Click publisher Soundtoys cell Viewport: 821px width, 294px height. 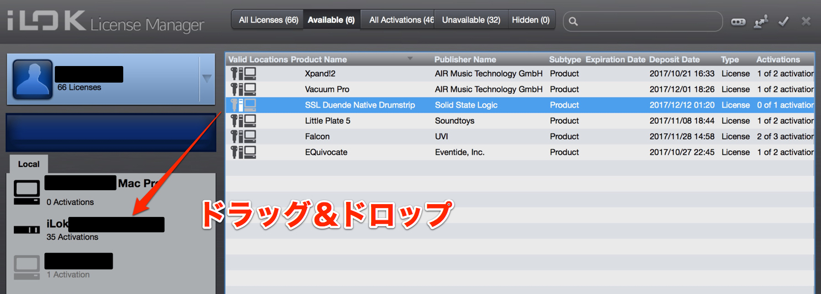tap(454, 121)
